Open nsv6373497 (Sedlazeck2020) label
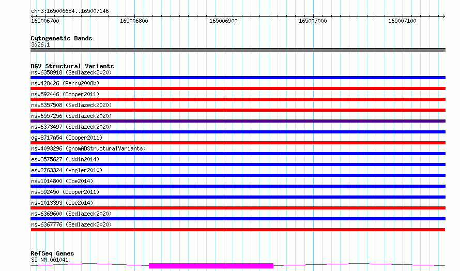Screen dimensions: 460x271 point(71,127)
